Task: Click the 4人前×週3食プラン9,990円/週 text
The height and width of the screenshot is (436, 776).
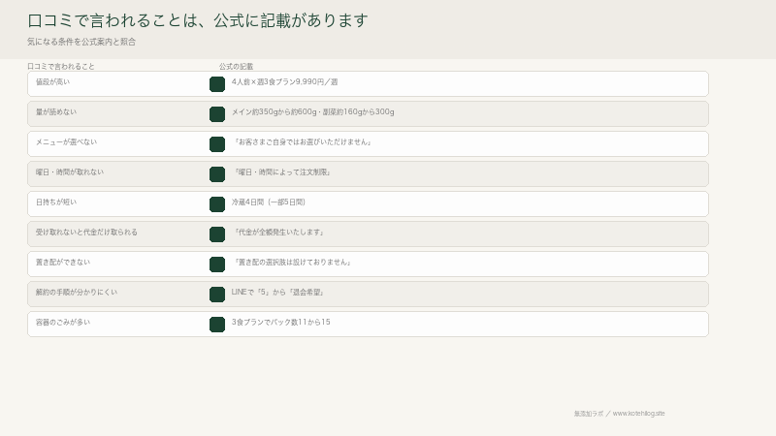Action: coord(284,82)
